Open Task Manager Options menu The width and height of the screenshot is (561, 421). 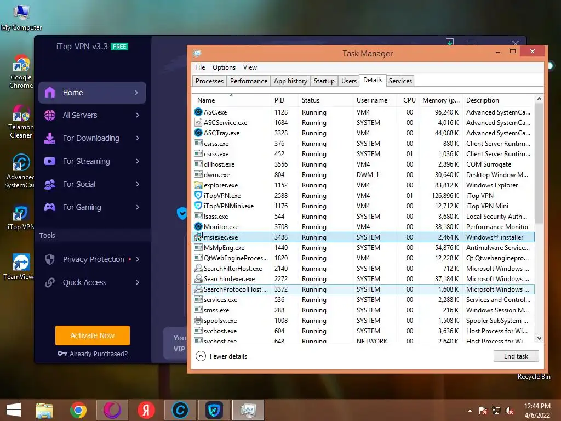(224, 67)
